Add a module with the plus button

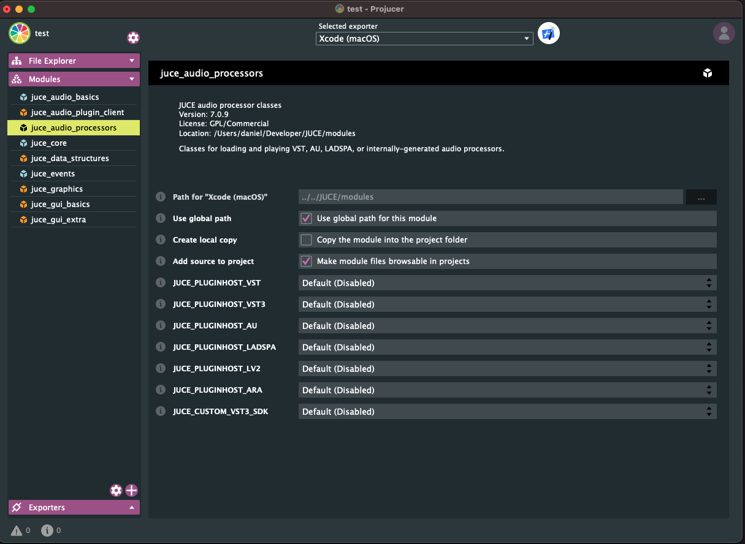pos(132,490)
